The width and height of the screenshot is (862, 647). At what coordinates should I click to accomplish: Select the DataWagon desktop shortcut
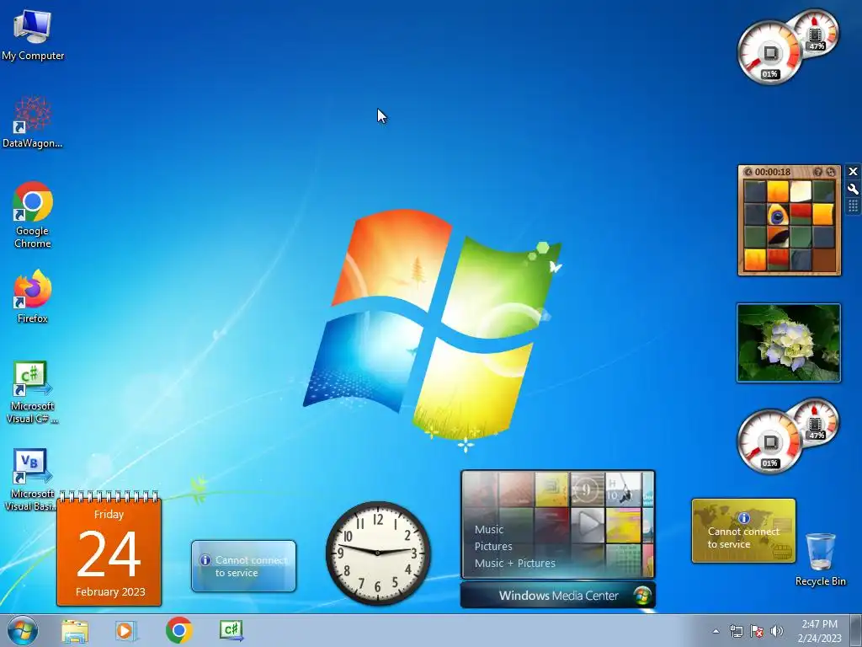click(x=33, y=122)
